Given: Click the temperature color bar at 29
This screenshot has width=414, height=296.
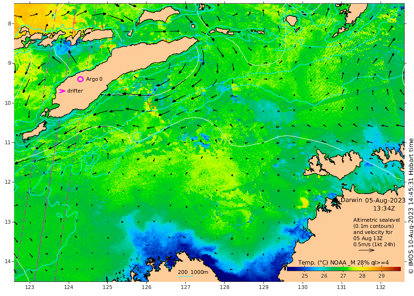Looking at the screenshot, I should (381, 269).
